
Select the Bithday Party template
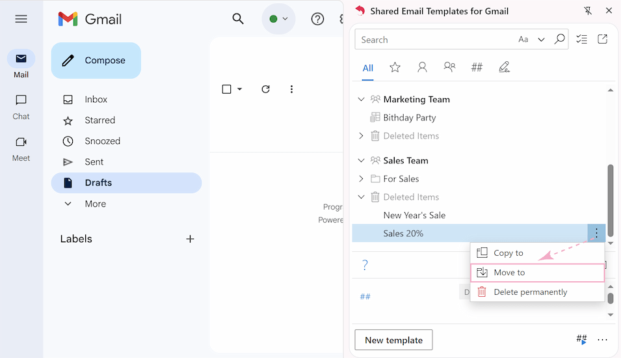(409, 118)
